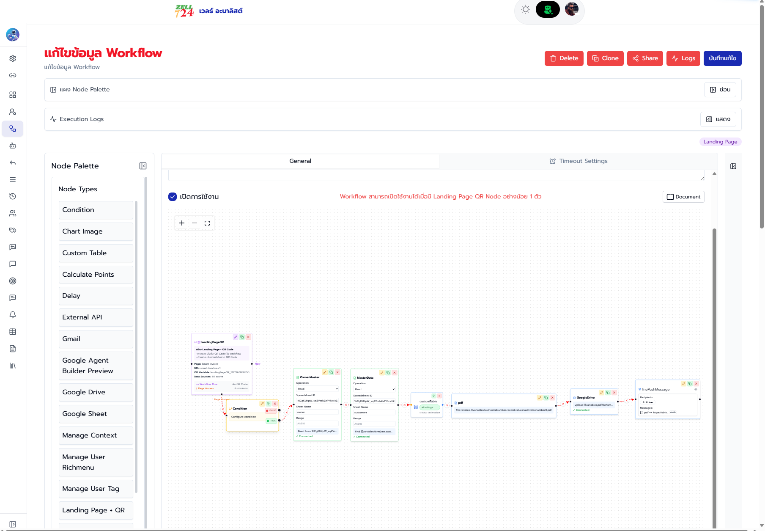Click the settings gear icon in left sidebar

point(13,58)
